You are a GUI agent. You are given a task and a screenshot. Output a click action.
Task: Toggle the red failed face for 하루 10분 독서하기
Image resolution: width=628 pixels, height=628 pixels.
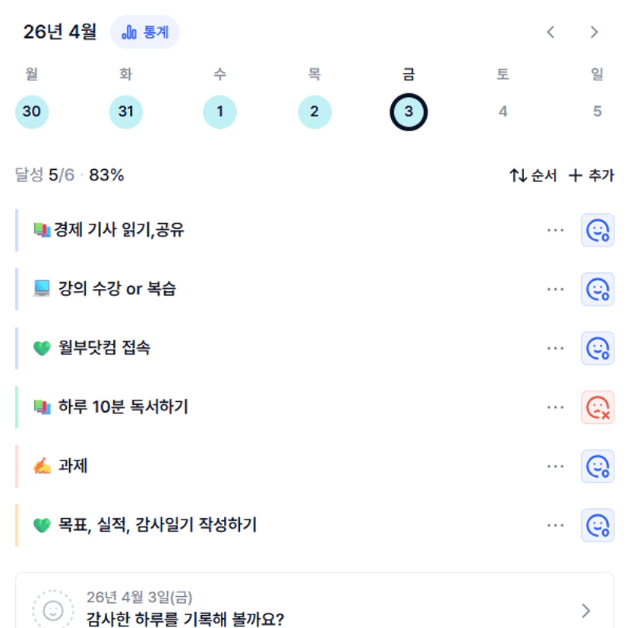coord(598,407)
